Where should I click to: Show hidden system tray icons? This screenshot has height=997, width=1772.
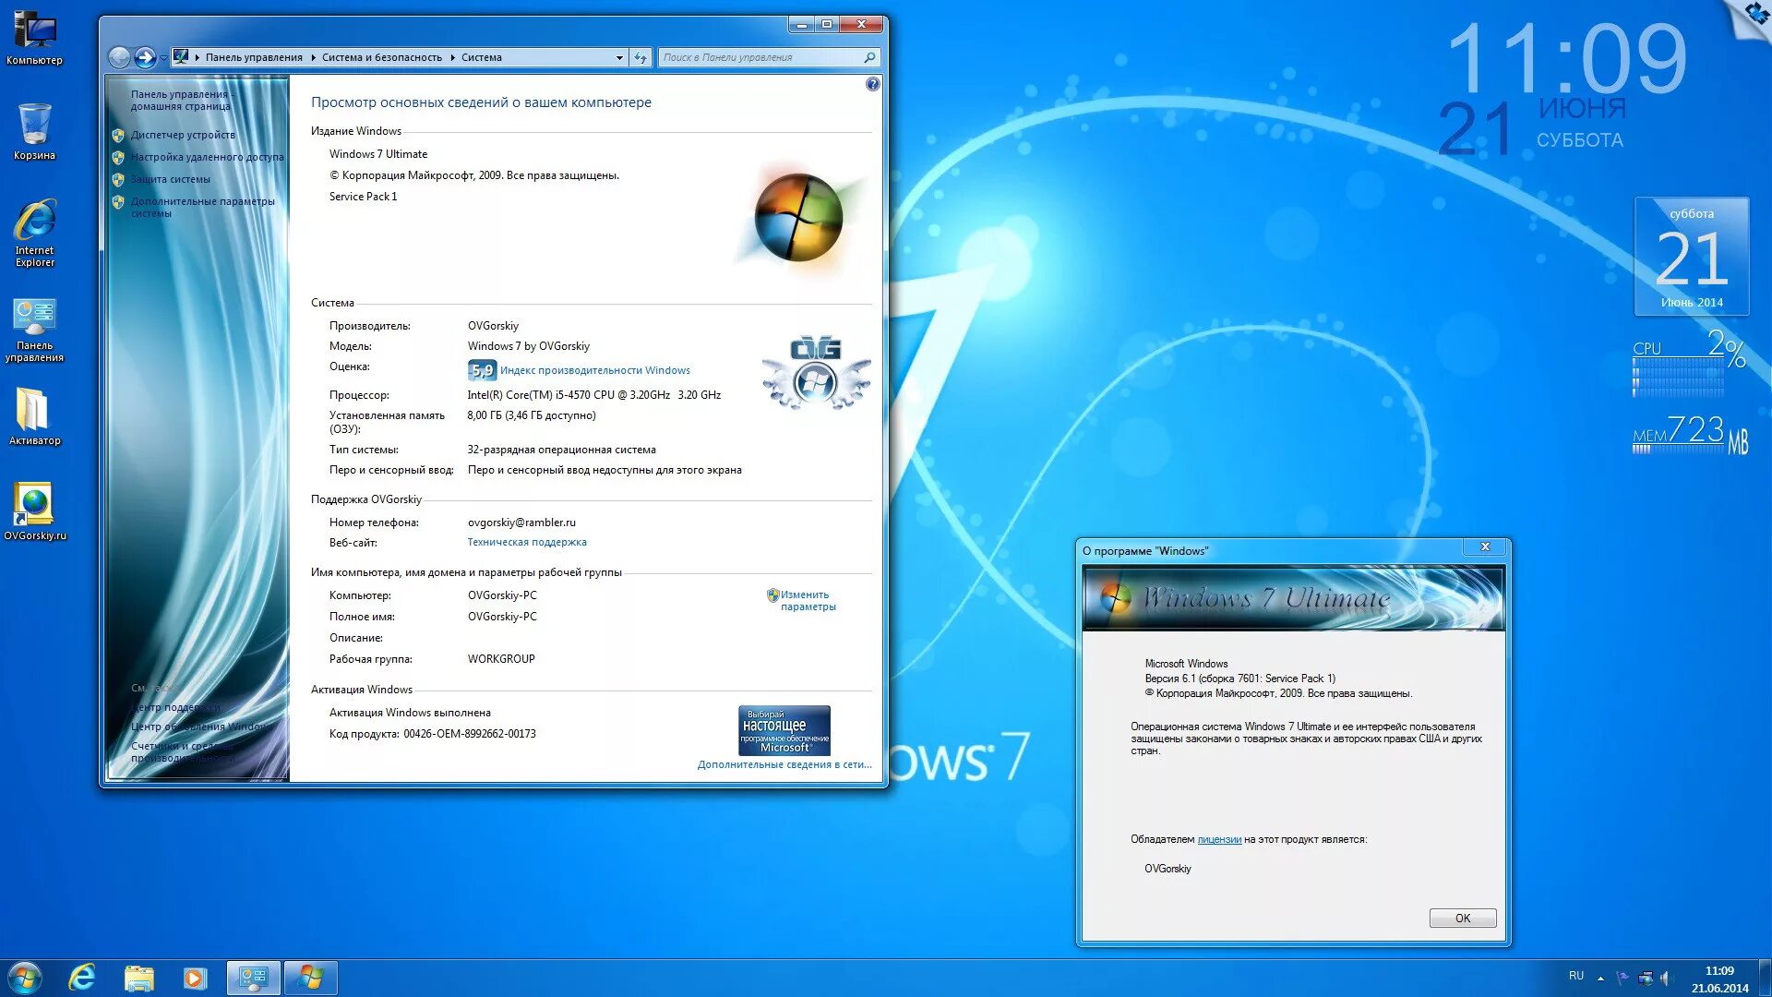[1600, 978]
